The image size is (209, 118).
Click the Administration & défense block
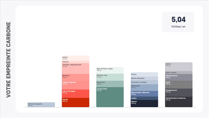tap(179, 102)
